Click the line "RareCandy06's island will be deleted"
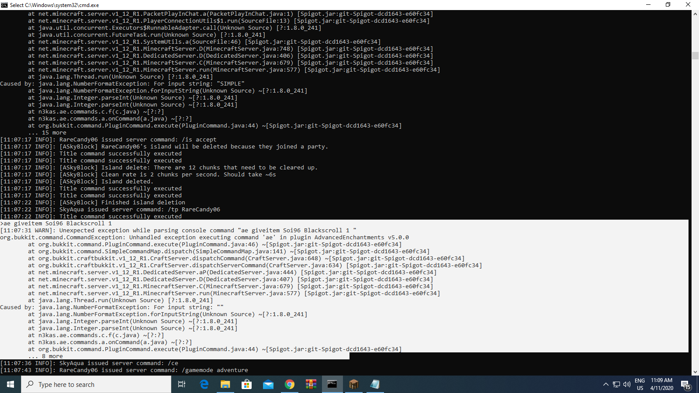Image resolution: width=699 pixels, height=393 pixels. tap(164, 147)
